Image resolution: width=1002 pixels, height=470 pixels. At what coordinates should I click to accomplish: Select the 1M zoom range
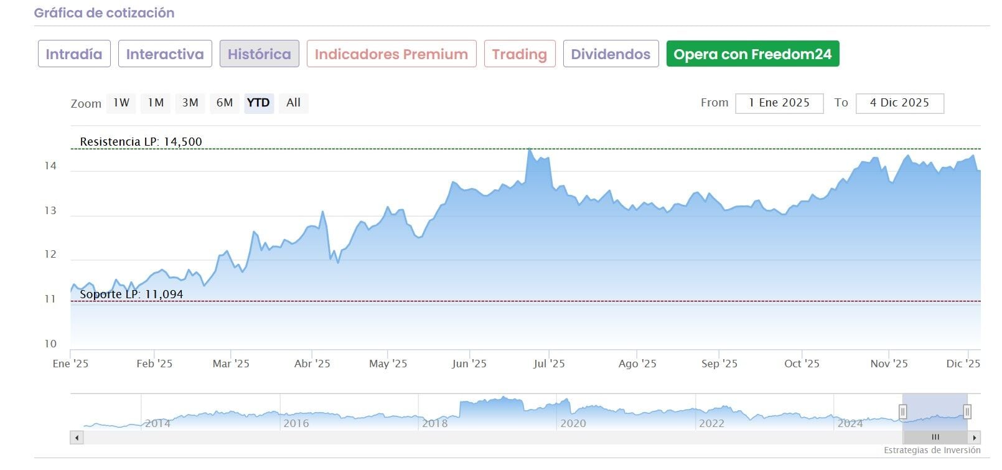[x=156, y=103]
